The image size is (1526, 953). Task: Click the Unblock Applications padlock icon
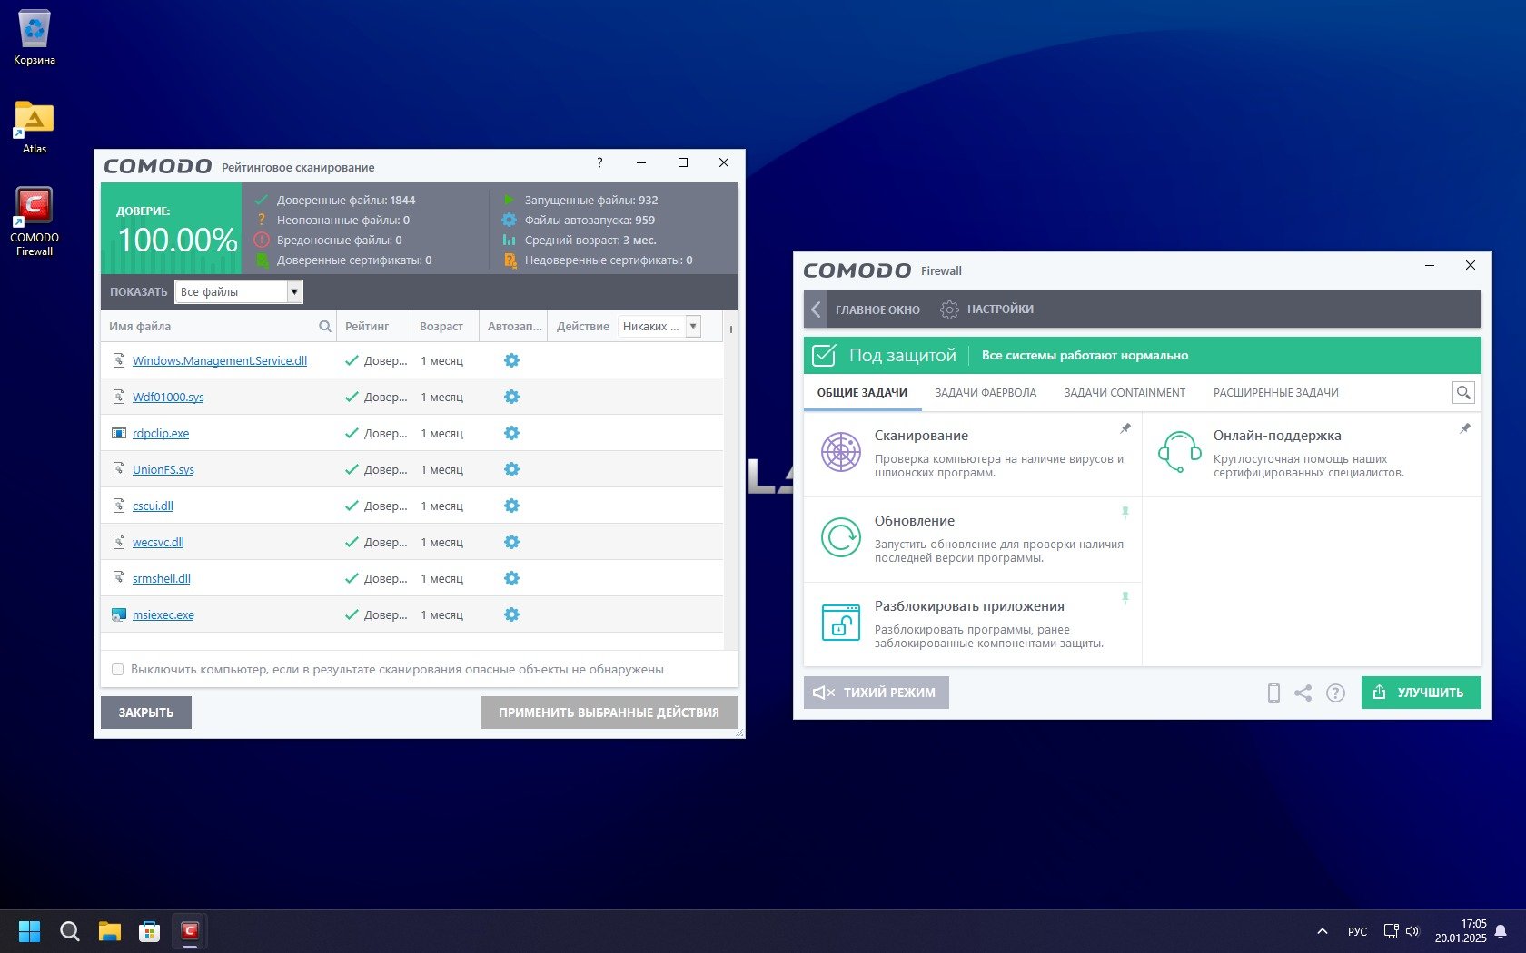click(x=840, y=623)
